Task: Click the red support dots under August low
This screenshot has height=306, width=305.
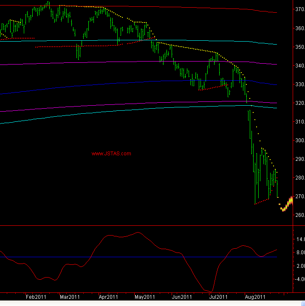Action: [x=261, y=202]
